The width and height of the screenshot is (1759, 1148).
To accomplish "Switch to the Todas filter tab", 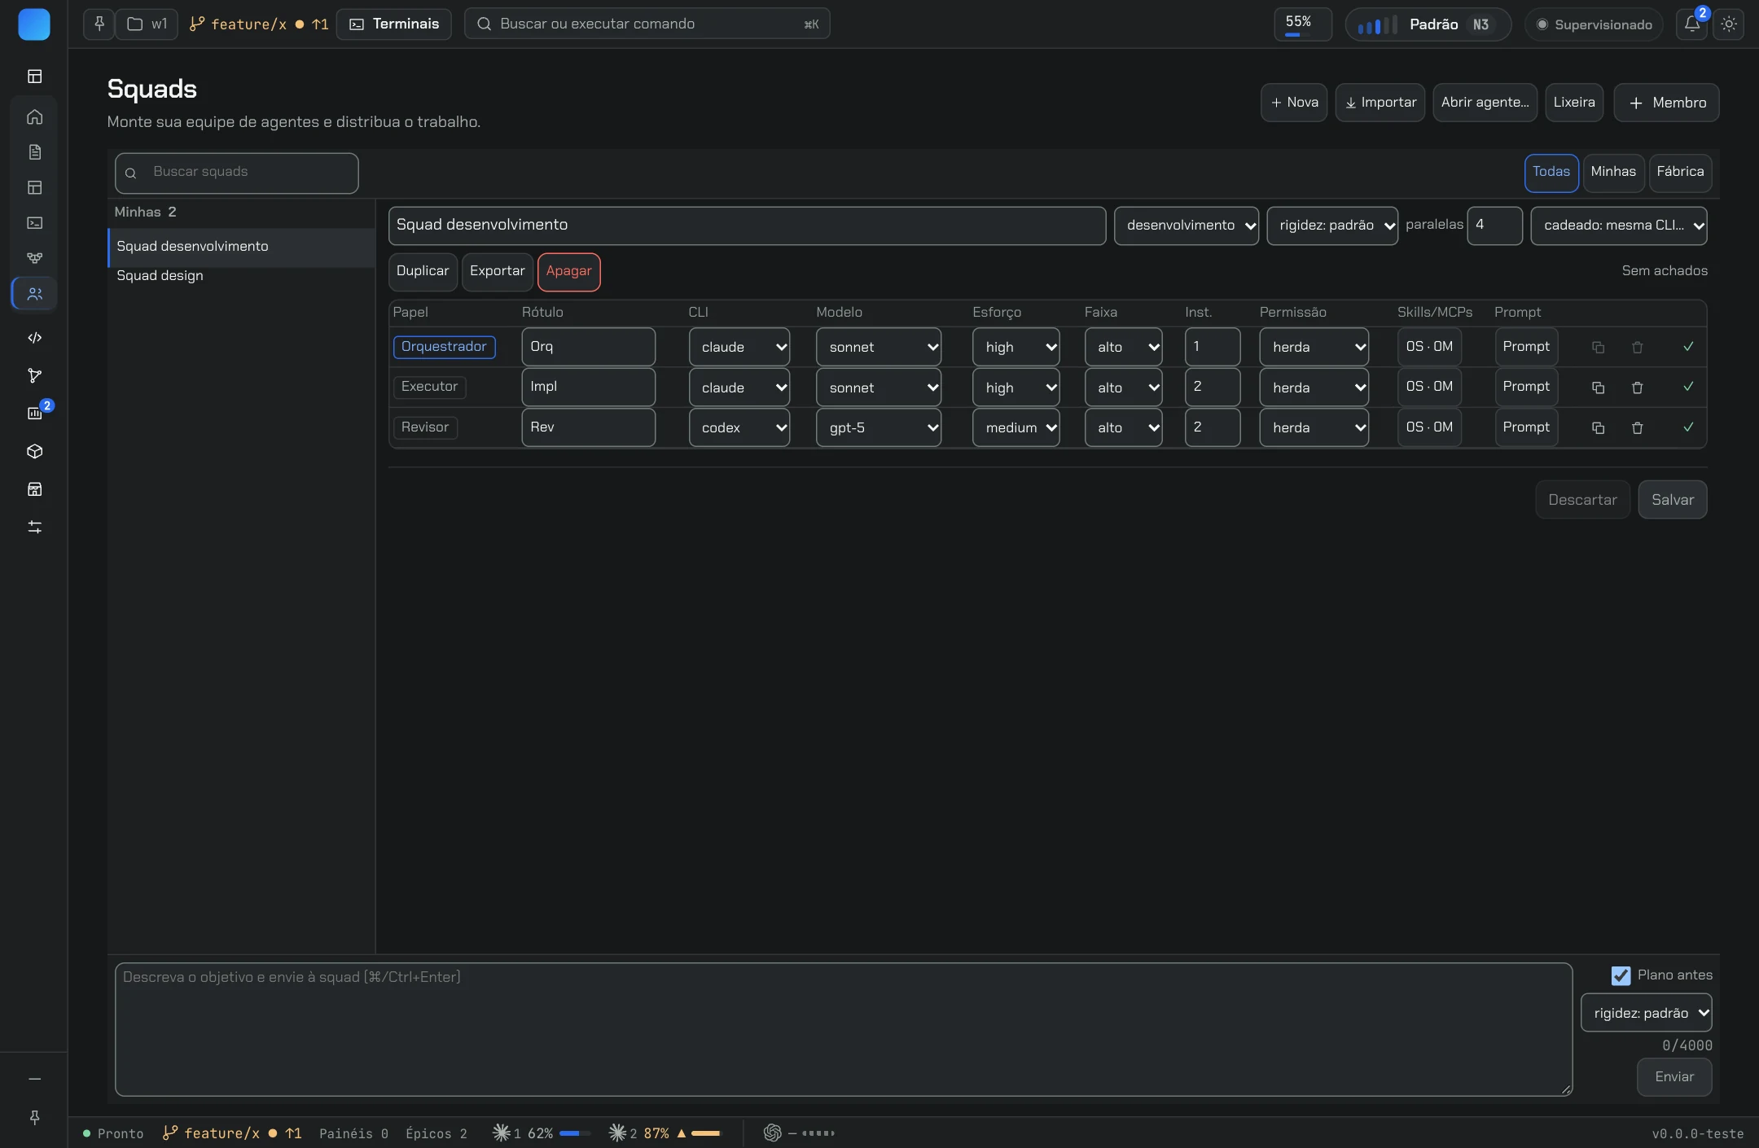I will click(x=1551, y=172).
